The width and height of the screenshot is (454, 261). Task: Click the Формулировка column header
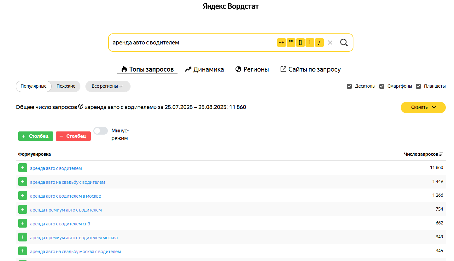[34, 154]
